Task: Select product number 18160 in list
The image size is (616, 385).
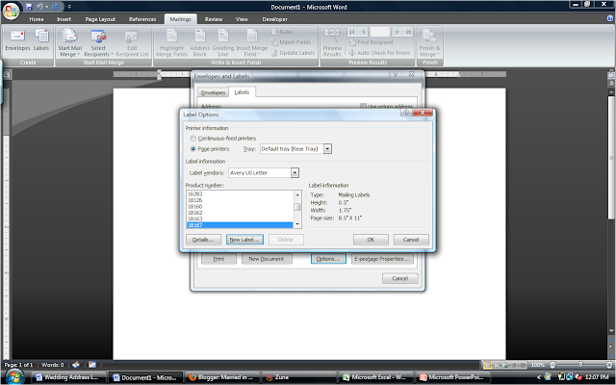Action: click(240, 207)
